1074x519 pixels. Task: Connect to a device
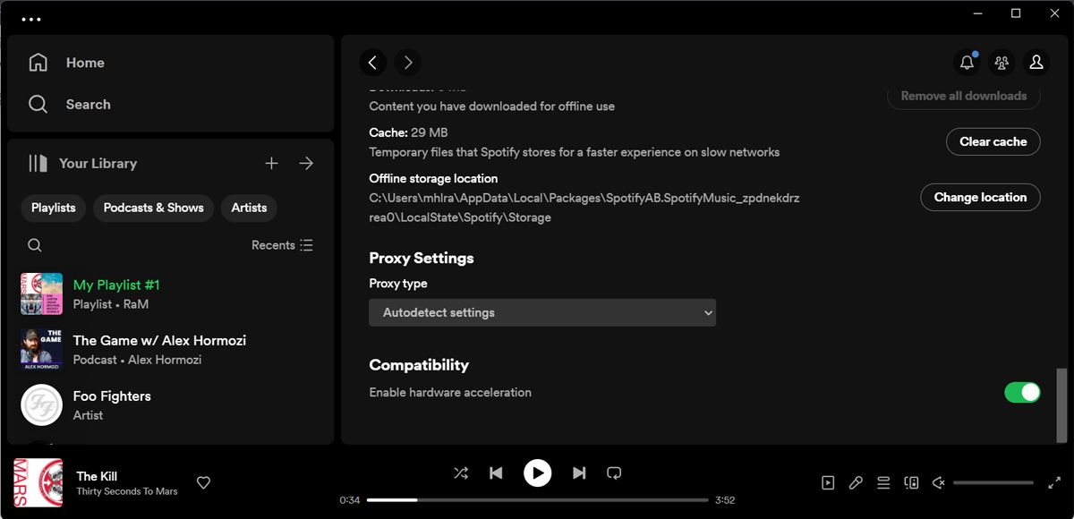click(911, 482)
